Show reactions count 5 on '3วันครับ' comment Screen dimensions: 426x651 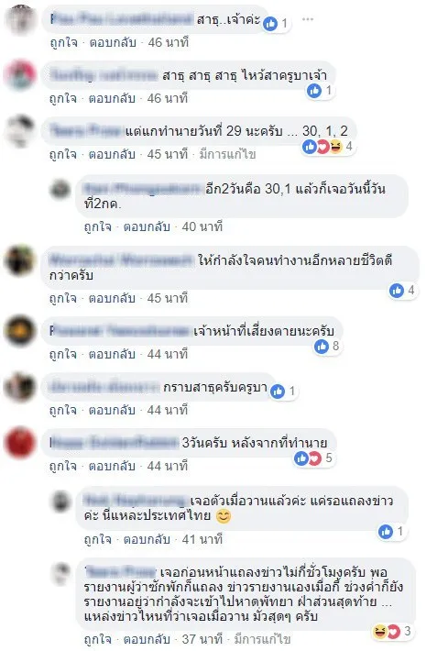[x=313, y=458]
